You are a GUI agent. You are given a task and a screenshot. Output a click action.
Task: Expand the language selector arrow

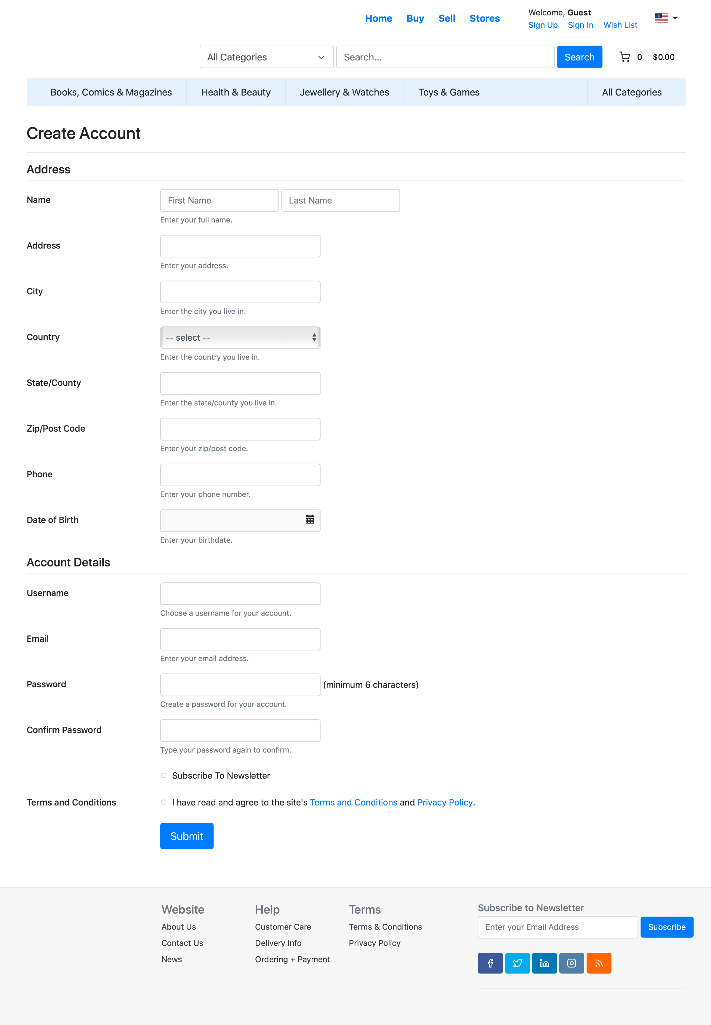[675, 18]
